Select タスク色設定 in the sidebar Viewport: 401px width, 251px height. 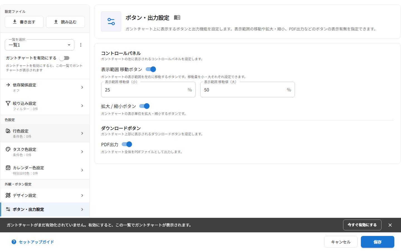tap(45, 152)
